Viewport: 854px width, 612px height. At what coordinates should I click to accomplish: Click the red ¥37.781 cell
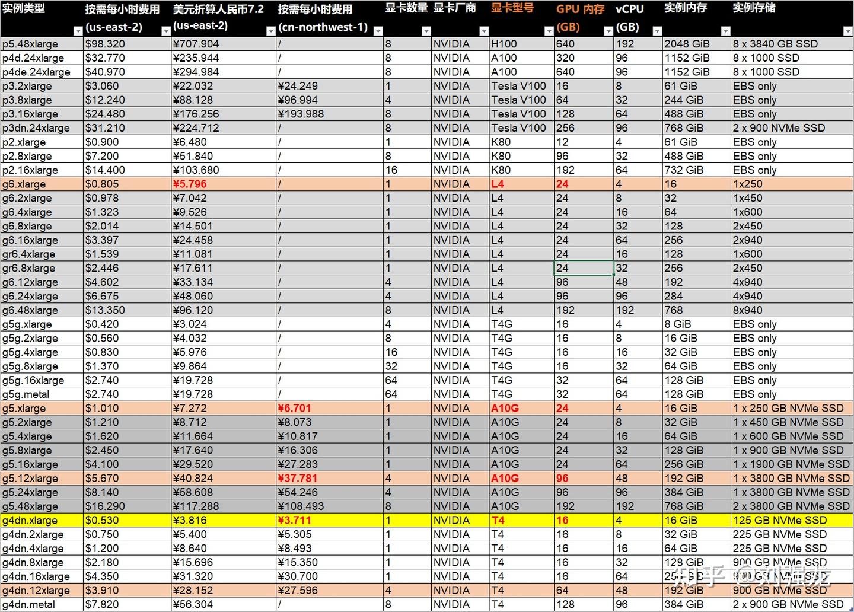click(x=330, y=479)
